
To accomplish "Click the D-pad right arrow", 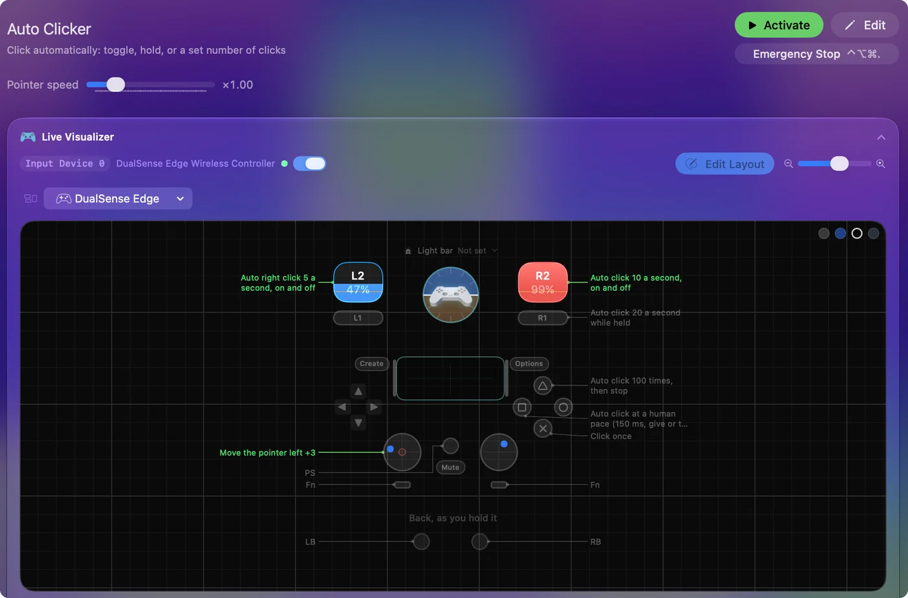I will pyautogui.click(x=374, y=407).
